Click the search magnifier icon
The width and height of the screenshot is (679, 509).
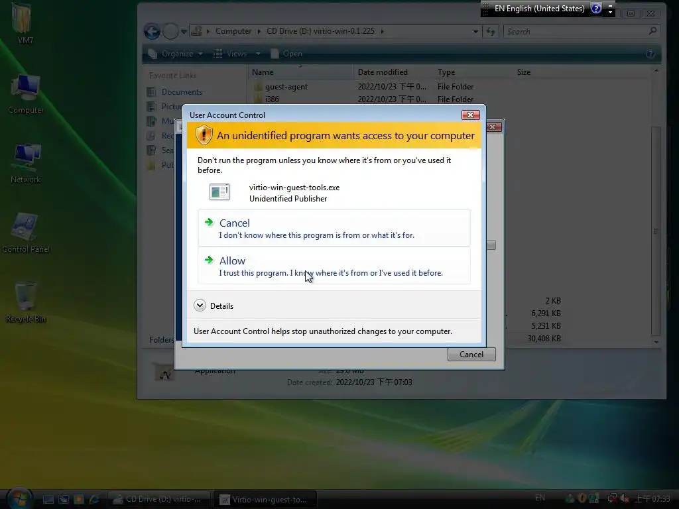(652, 30)
